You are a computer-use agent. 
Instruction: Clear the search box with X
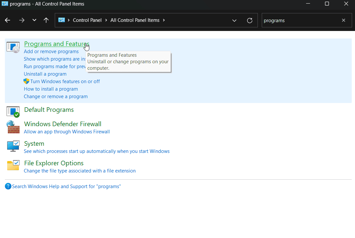[x=343, y=20]
